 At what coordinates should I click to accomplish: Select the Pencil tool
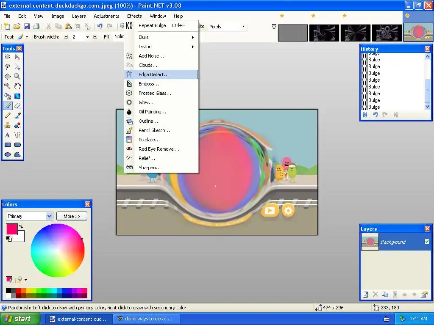tap(8, 116)
